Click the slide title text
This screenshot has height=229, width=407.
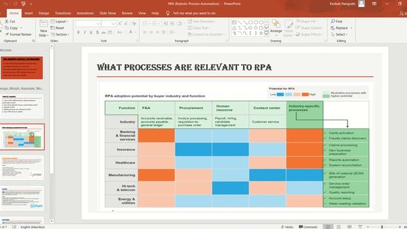(184, 67)
